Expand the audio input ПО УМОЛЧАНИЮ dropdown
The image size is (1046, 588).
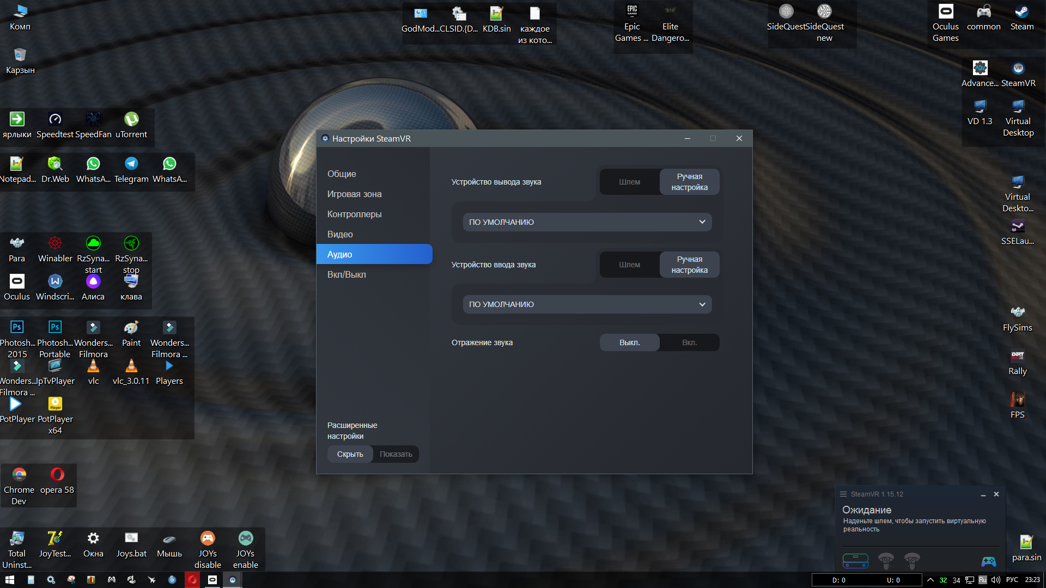pyautogui.click(x=587, y=304)
